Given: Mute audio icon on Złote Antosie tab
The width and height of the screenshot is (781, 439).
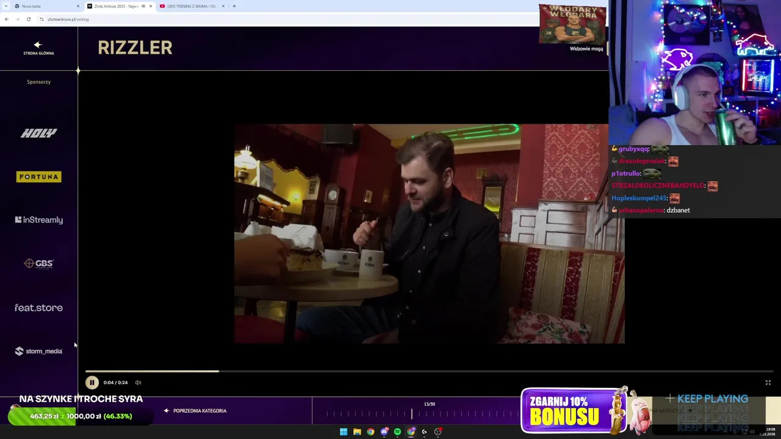Looking at the screenshot, I should [143, 6].
